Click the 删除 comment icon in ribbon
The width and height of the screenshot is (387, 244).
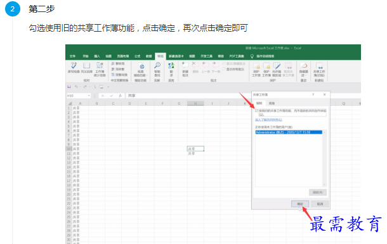tap(195, 68)
